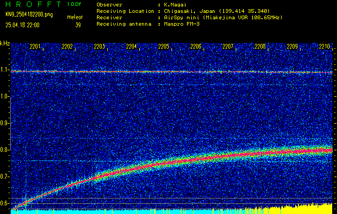Click the 2203 time marker
This screenshot has height=214, width=337.
point(99,47)
